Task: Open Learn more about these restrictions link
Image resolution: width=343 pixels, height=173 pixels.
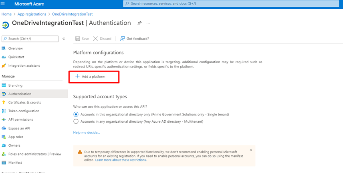Action: (x=121, y=160)
